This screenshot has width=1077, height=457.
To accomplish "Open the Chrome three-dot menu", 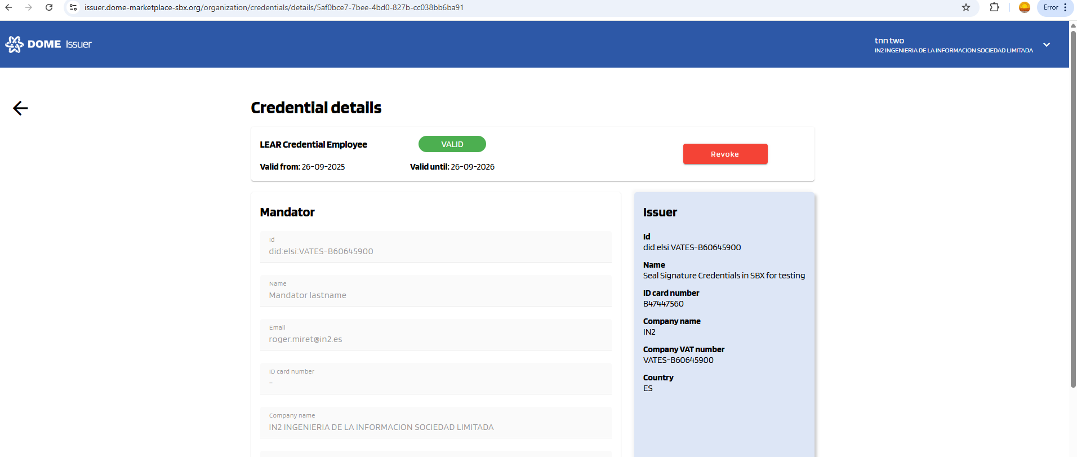I will [1065, 7].
